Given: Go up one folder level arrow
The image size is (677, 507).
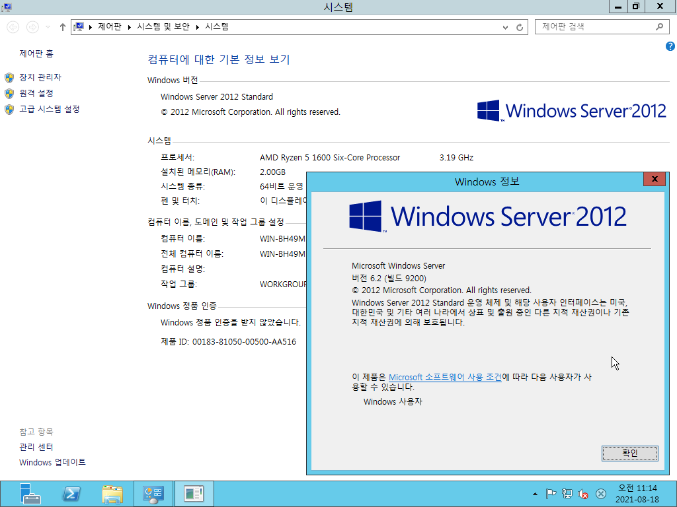Looking at the screenshot, I should (x=63, y=27).
